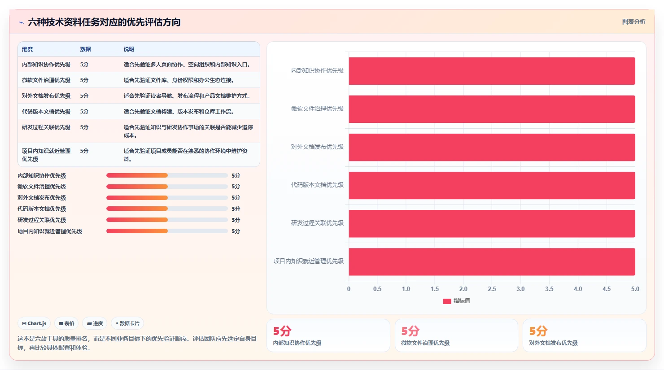Click the 研发过程关联优先级 progress bar
Image resolution: width=664 pixels, height=370 pixels.
(x=167, y=220)
